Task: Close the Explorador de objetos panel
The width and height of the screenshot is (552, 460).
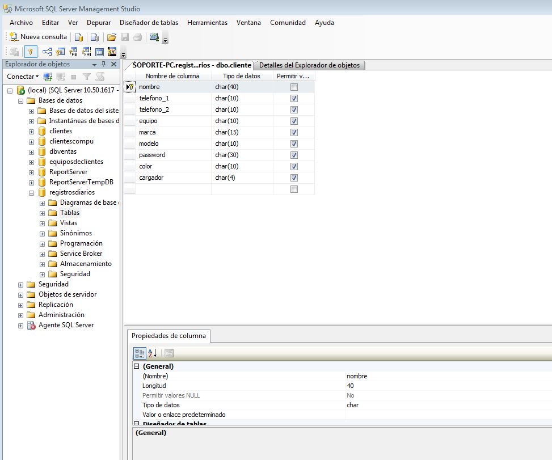Action: 113,64
